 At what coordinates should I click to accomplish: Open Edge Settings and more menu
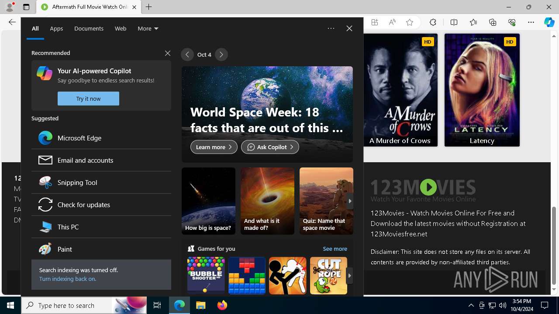pyautogui.click(x=531, y=22)
